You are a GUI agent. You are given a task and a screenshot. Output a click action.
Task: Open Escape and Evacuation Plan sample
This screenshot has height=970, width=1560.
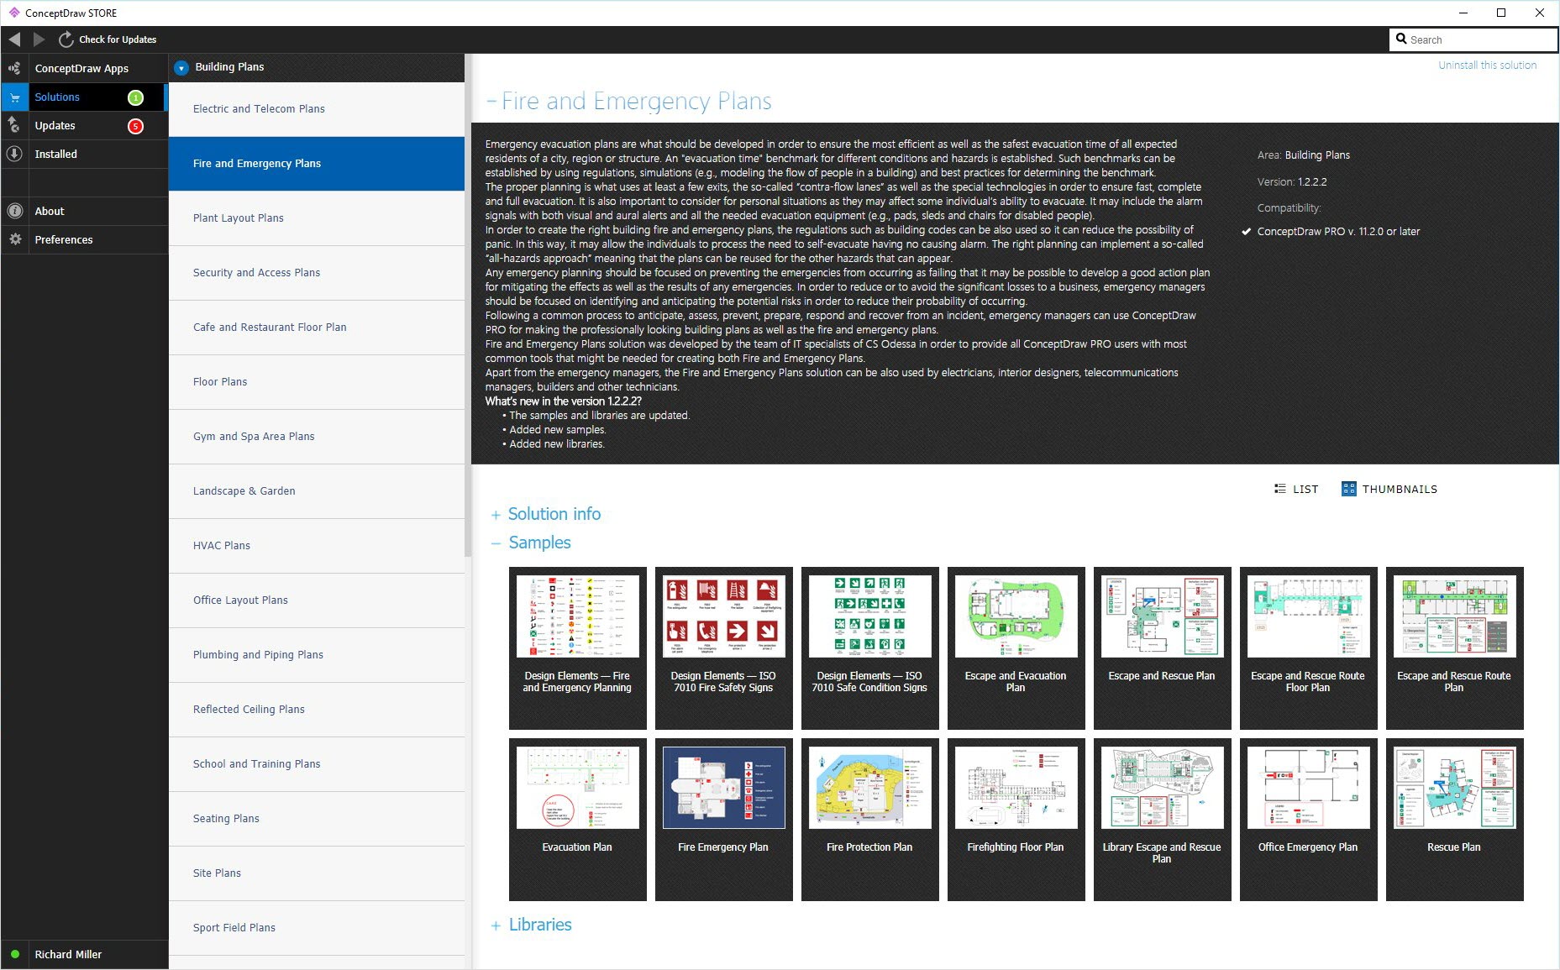point(1016,648)
